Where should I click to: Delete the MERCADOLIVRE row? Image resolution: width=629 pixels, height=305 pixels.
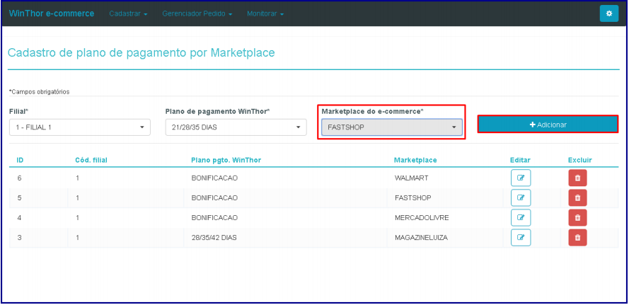coord(577,217)
